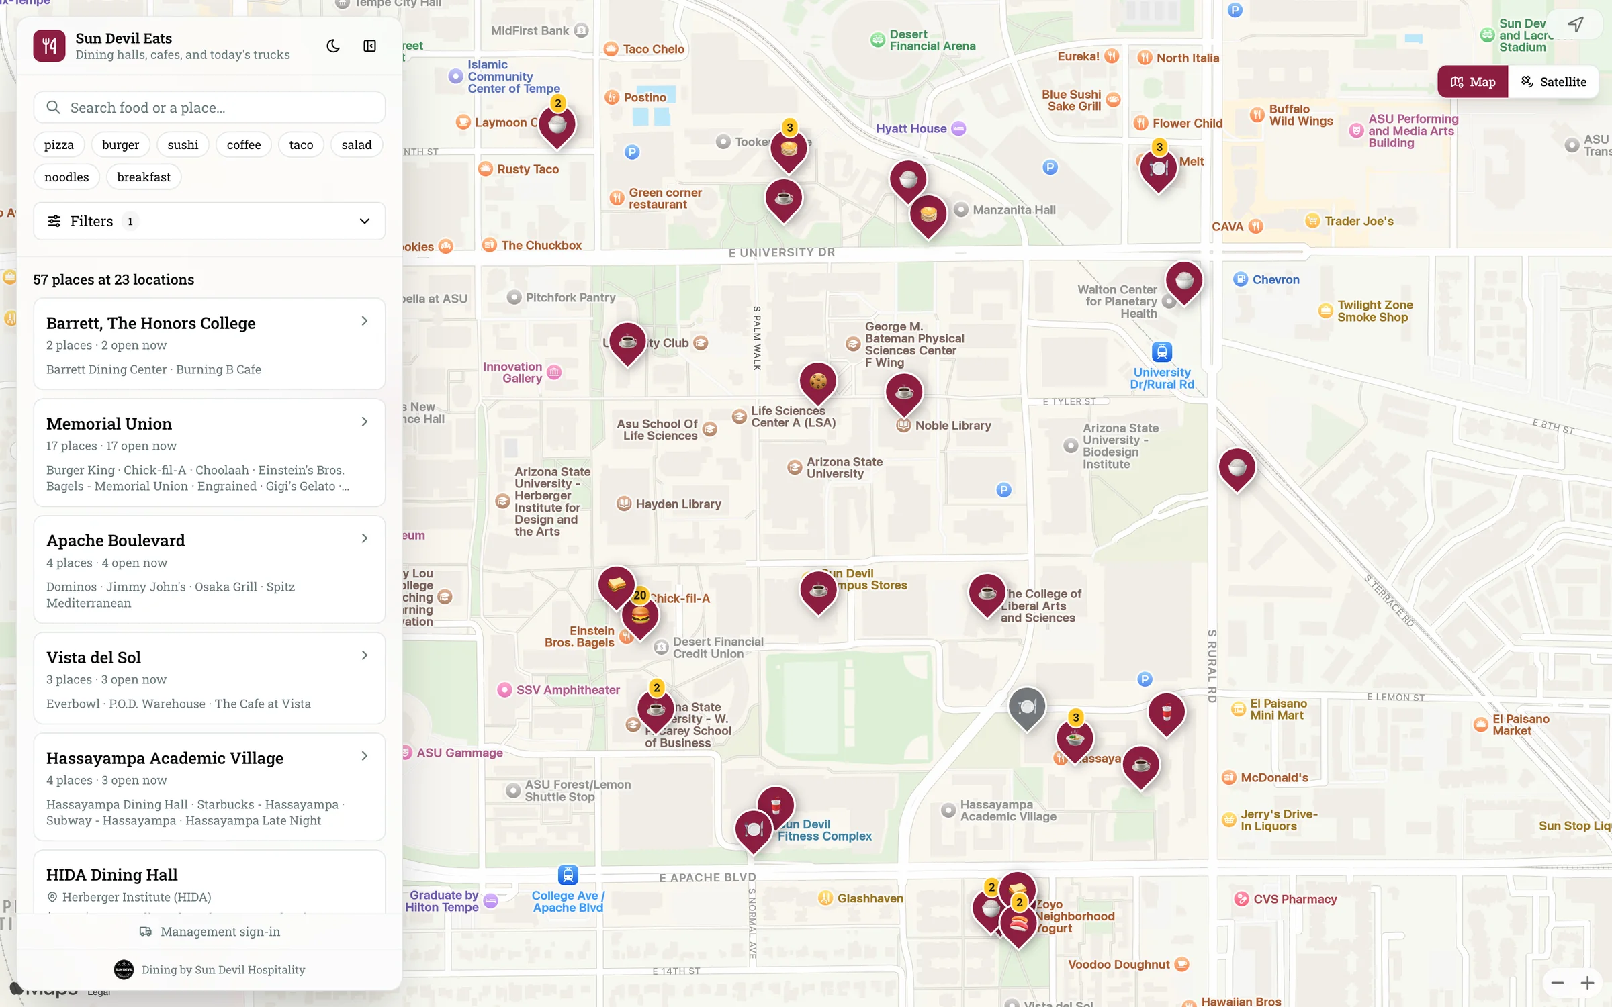Image resolution: width=1612 pixels, height=1007 pixels.
Task: Click the bowl pin on S Terrace Rd
Action: pyautogui.click(x=1237, y=469)
